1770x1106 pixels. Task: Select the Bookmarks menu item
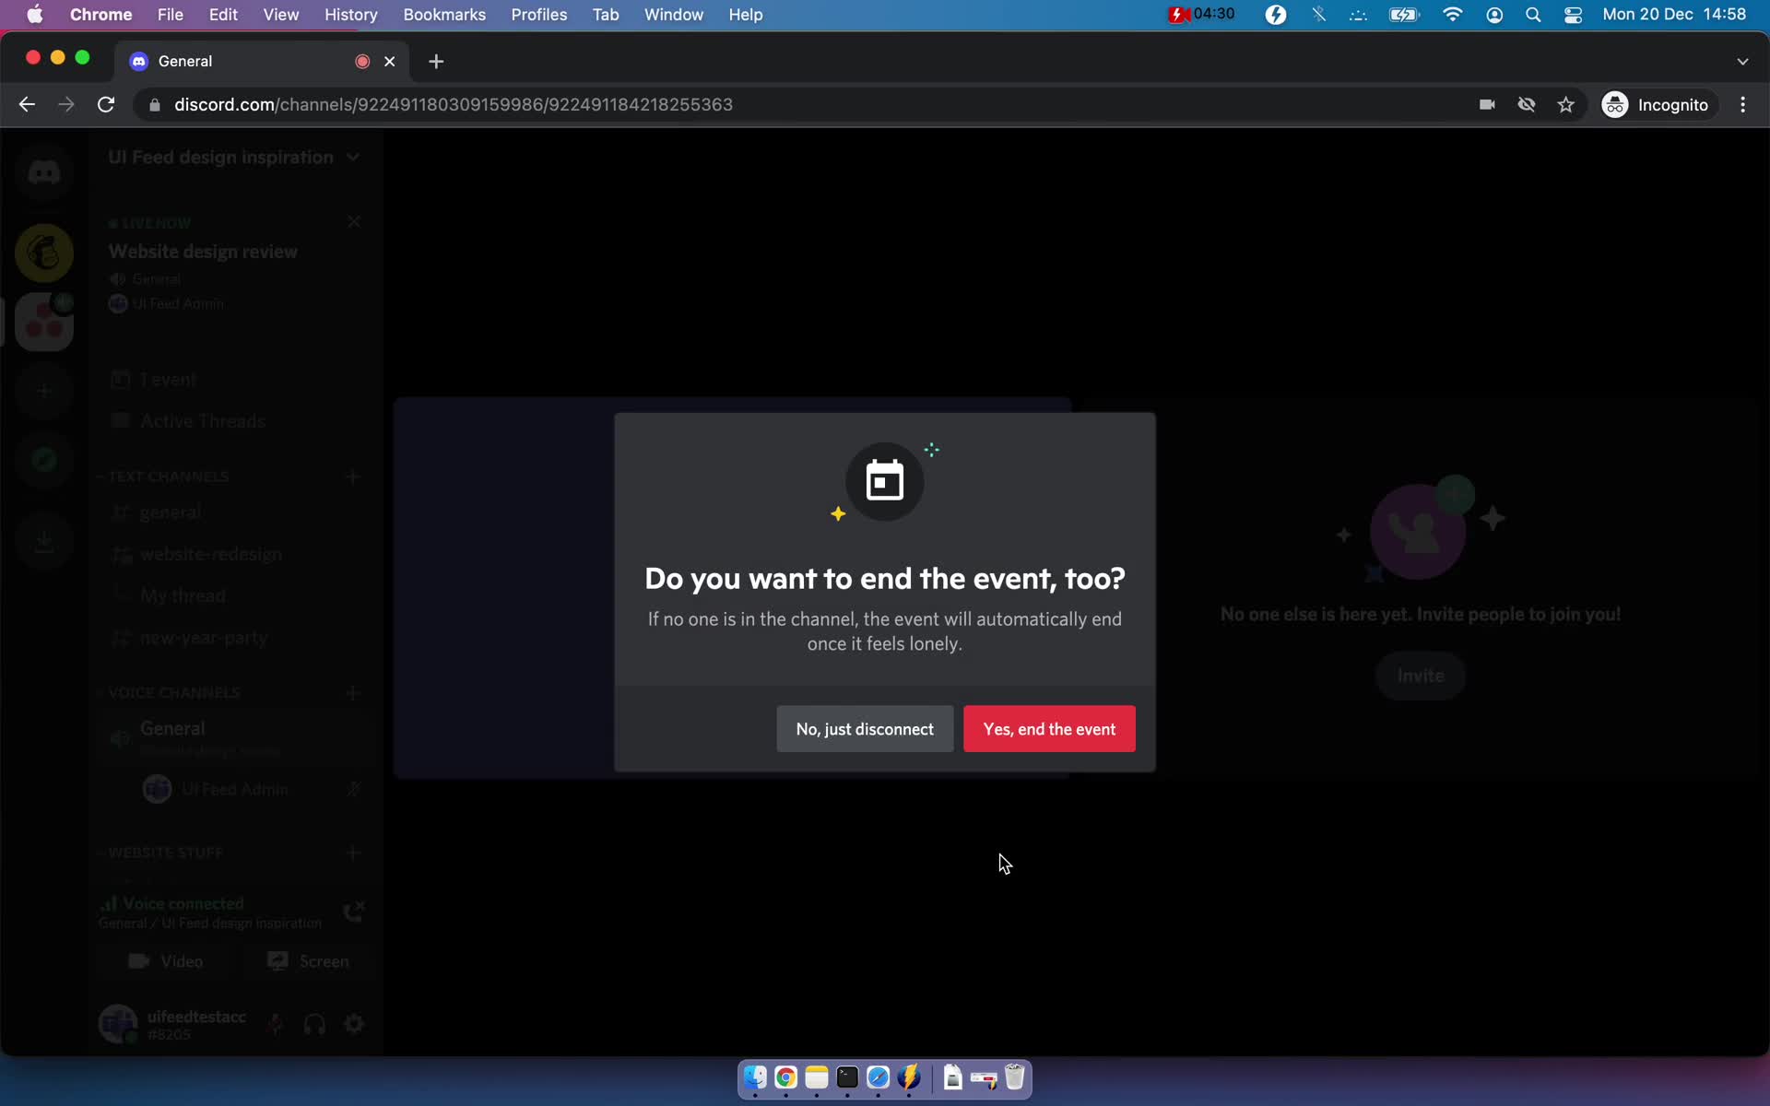(x=444, y=14)
